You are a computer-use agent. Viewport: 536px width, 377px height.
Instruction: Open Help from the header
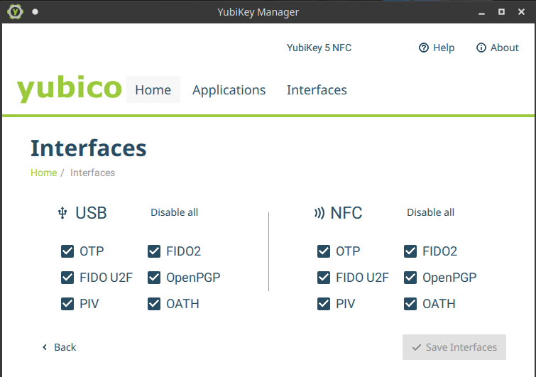(437, 48)
